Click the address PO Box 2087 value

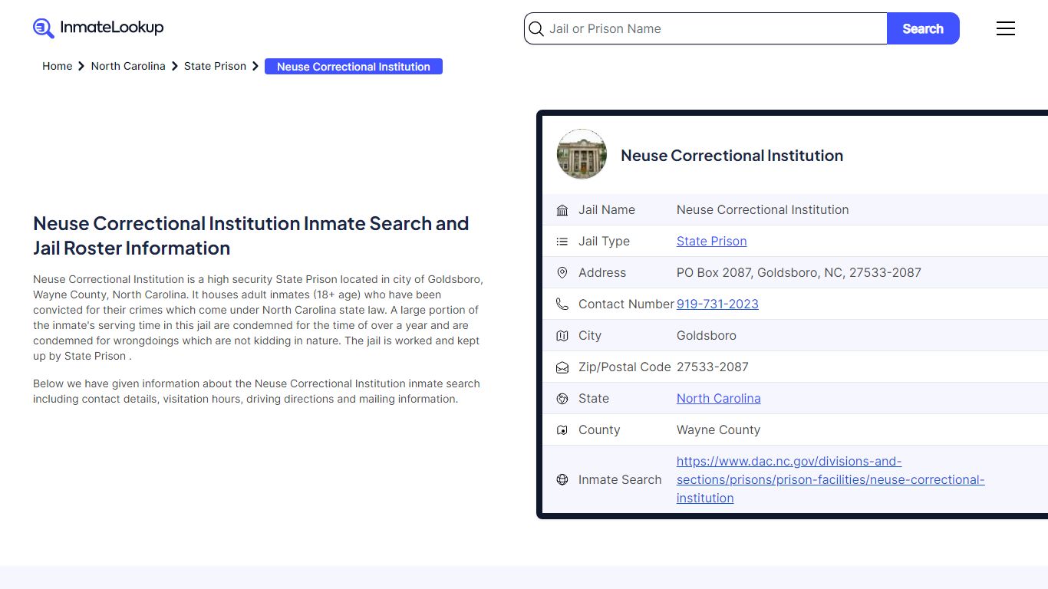point(799,272)
